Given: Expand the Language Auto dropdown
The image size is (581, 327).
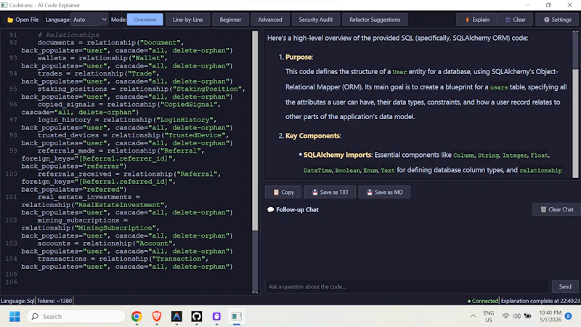Looking at the screenshot, I should tap(90, 20).
